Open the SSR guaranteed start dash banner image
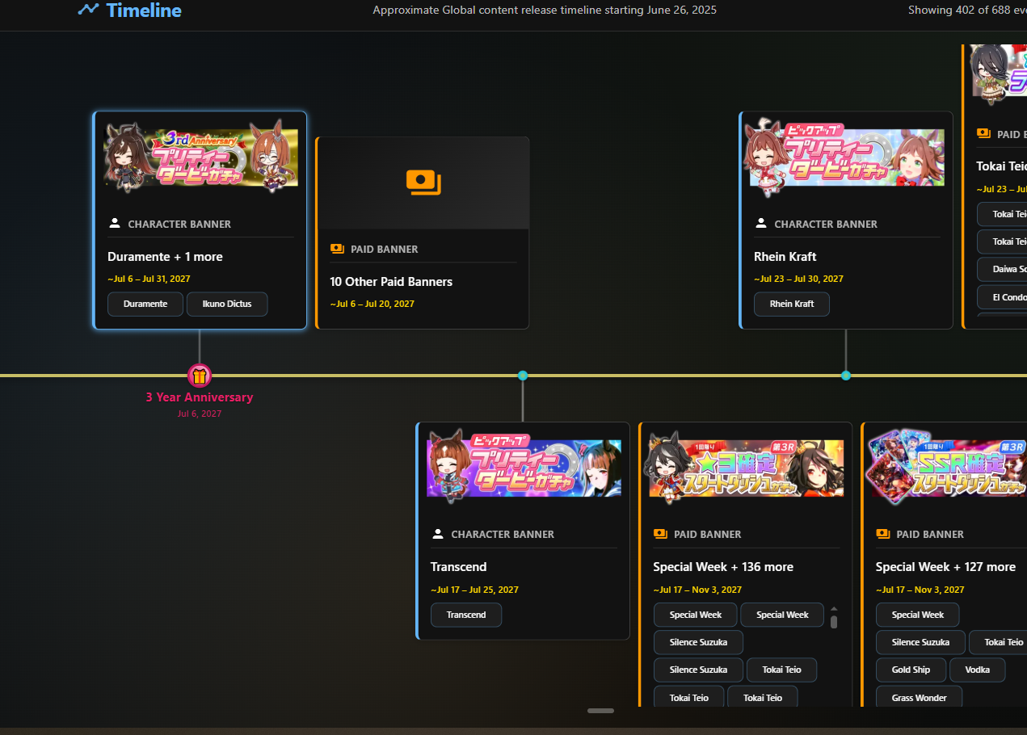 pos(945,468)
